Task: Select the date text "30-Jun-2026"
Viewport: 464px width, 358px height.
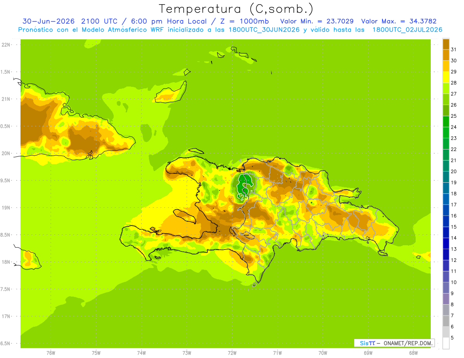Action: pyautogui.click(x=49, y=21)
